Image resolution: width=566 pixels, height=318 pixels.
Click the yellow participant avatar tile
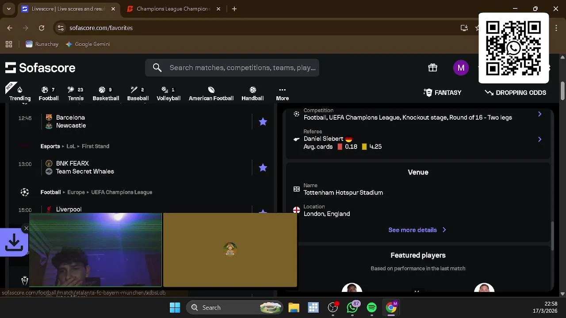(230, 250)
